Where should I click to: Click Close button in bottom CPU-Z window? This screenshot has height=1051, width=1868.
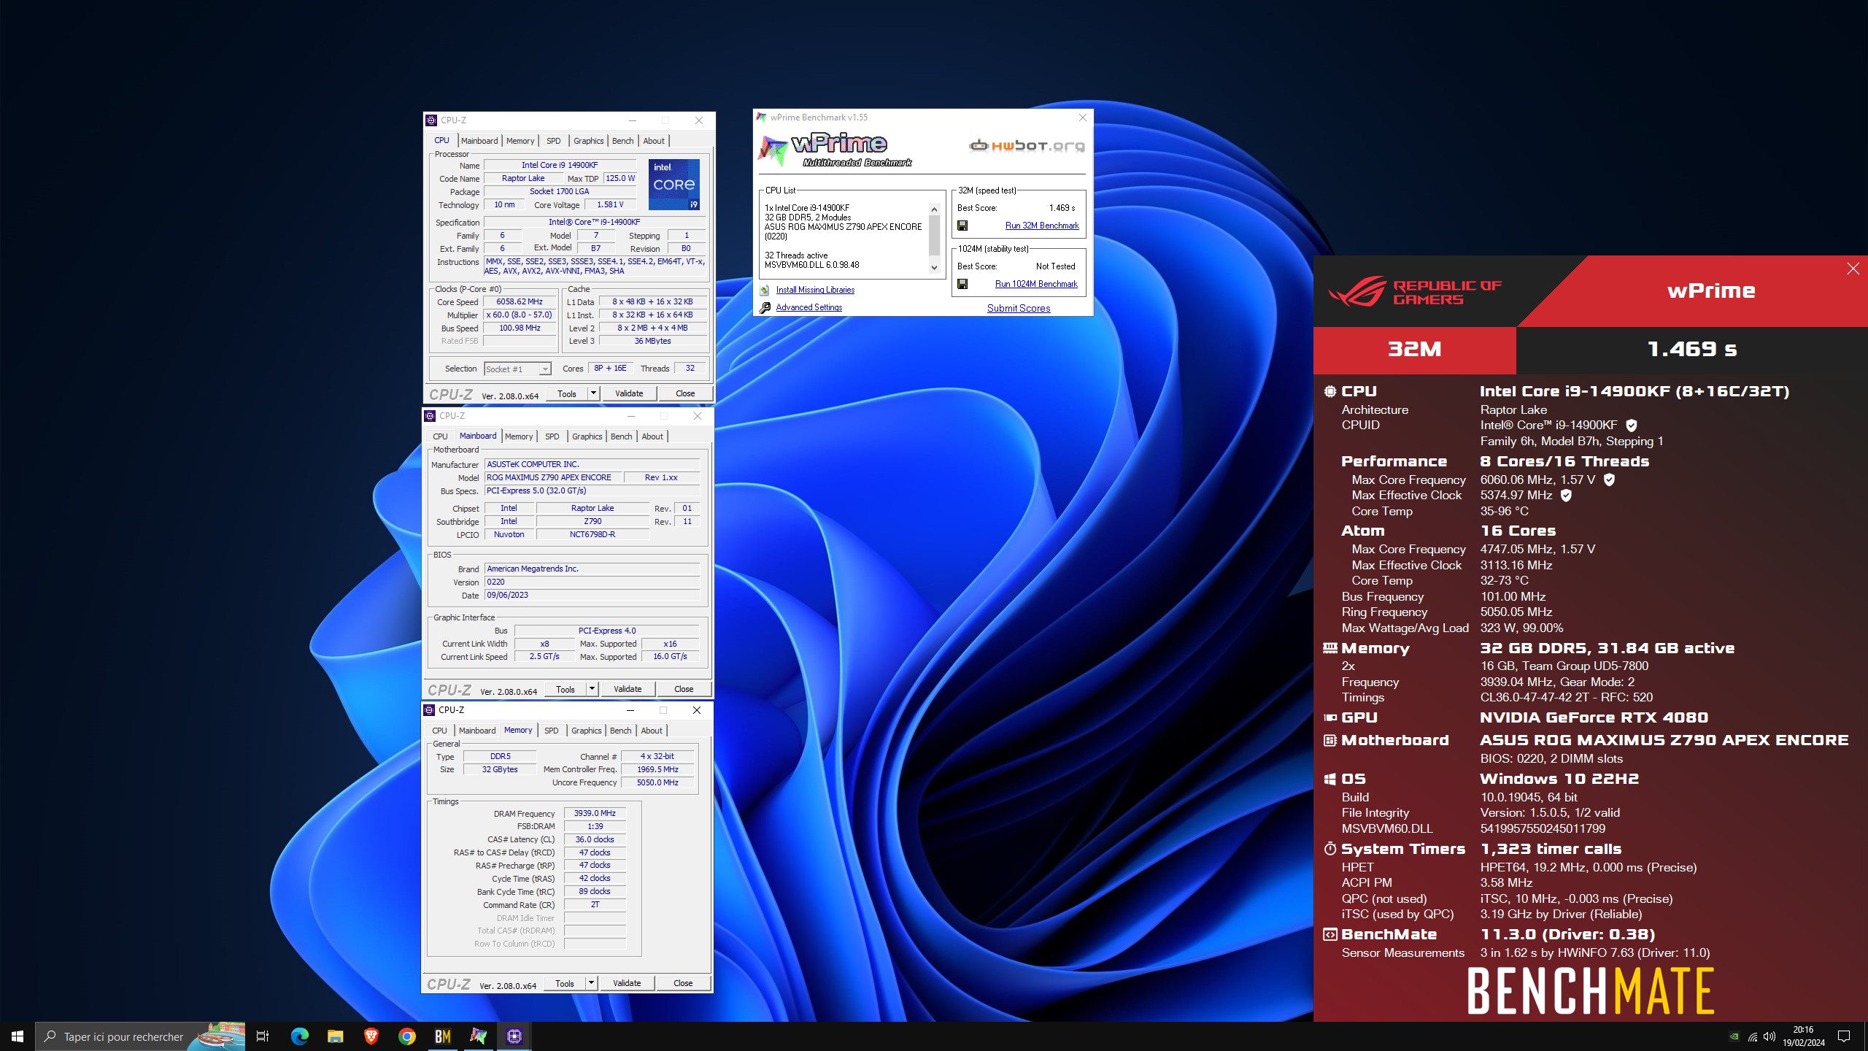(x=683, y=983)
